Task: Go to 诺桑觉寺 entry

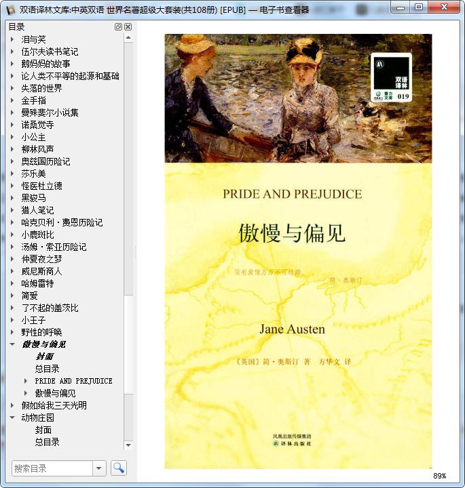Action: (x=37, y=125)
